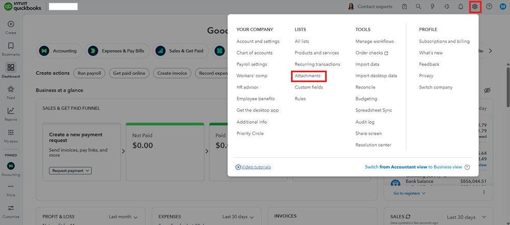Click the Expenses & Pay Bills pill
Viewport: 510px width, 225px height.
117,51
